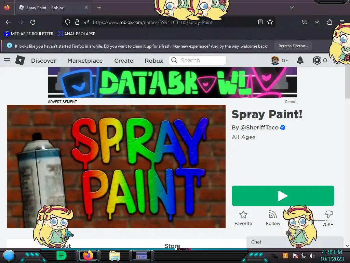Close the Spray Paint! - Roblox tab
350x263 pixels.
(x=86, y=8)
